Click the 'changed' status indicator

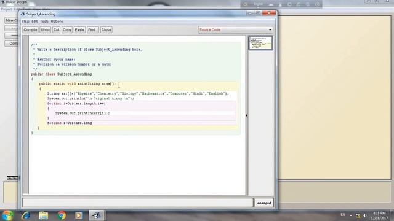[264, 203]
